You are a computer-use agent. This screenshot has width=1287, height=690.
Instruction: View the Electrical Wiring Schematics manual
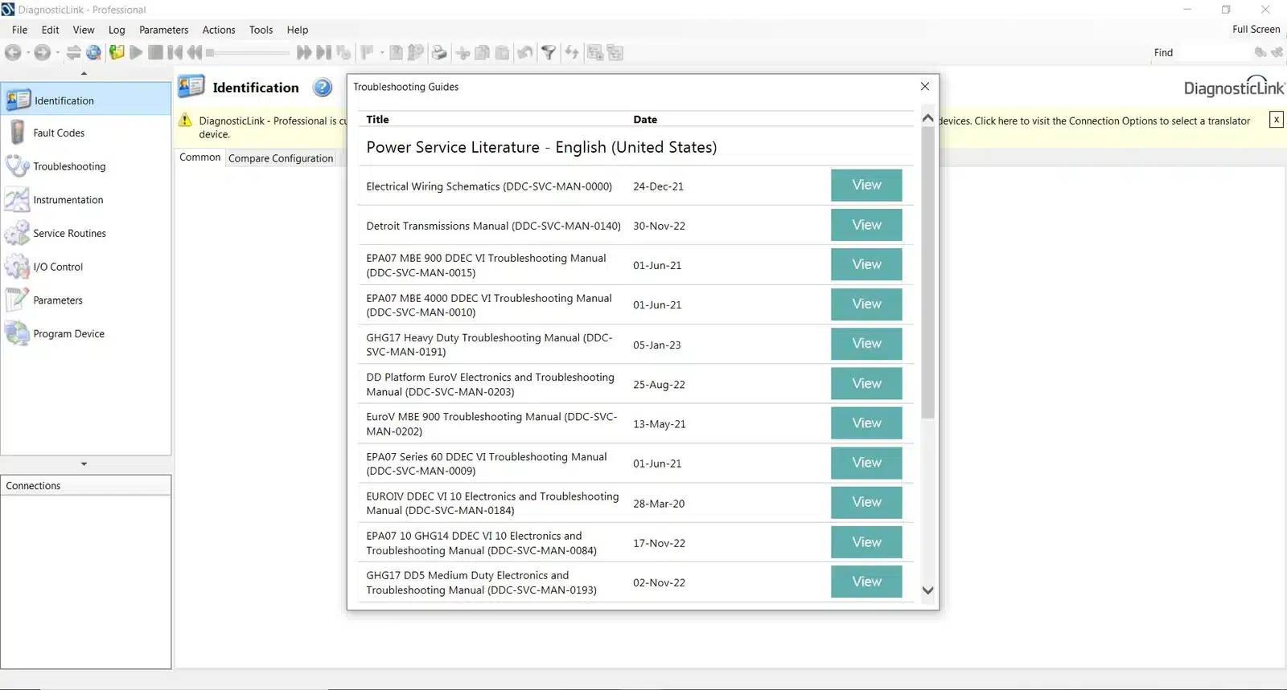866,186
